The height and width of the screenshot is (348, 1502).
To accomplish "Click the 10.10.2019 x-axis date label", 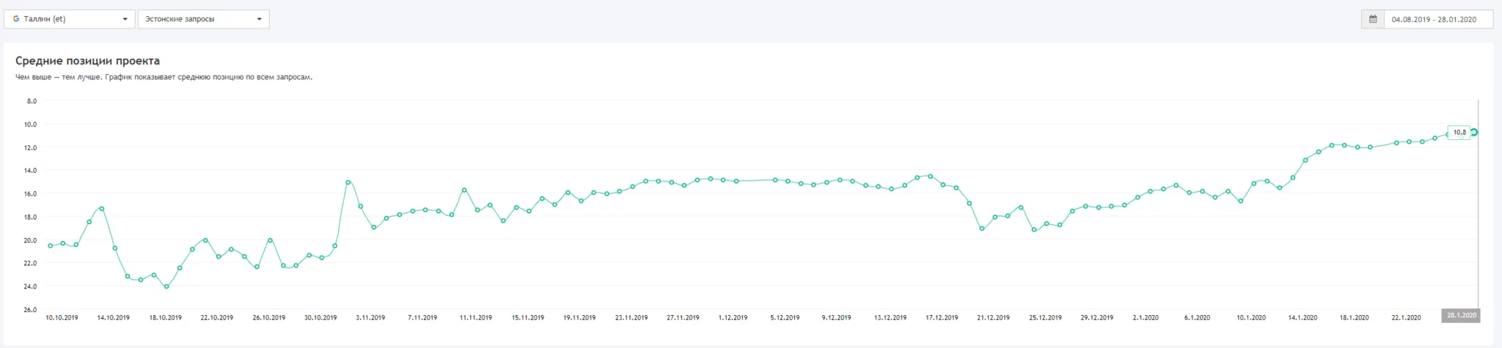I will pyautogui.click(x=62, y=318).
